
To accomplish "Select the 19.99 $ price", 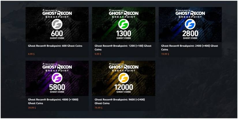I will pyautogui.click(x=165, y=54).
